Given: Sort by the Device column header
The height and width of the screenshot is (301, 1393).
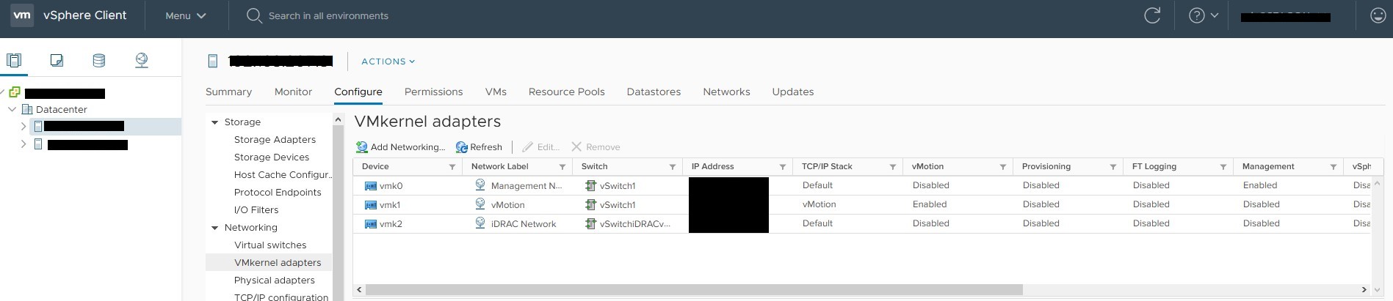Looking at the screenshot, I should [375, 166].
